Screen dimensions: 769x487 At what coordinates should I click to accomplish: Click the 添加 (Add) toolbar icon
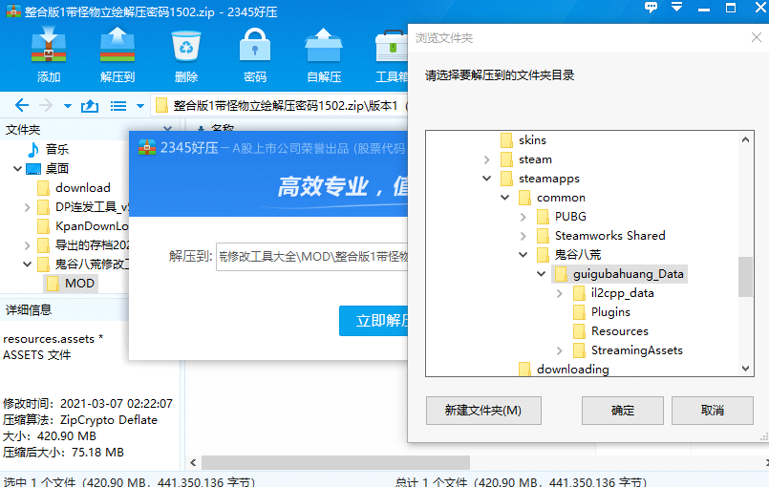coord(48,55)
